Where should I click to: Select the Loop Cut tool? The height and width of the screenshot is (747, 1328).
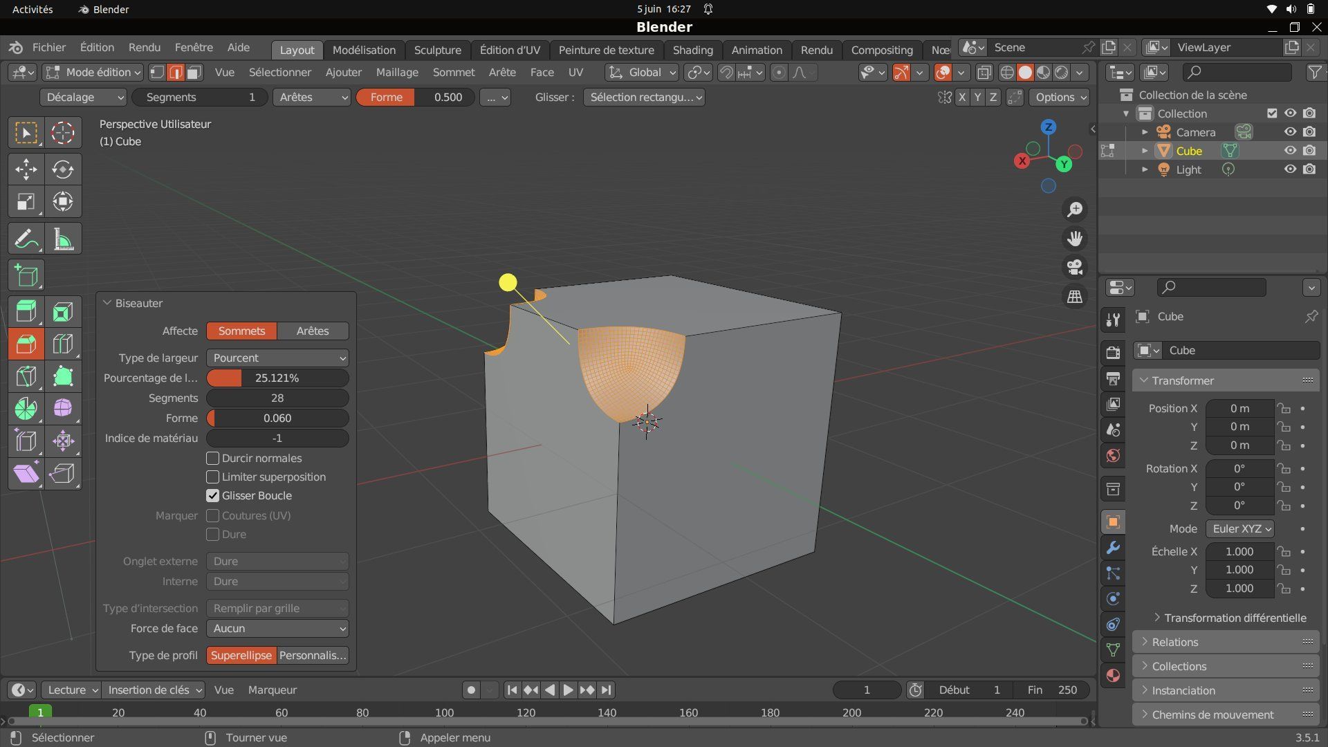(62, 344)
